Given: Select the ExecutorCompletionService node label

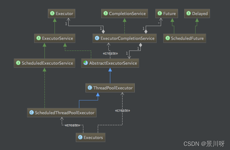Looking at the screenshot, I should point(128,39).
